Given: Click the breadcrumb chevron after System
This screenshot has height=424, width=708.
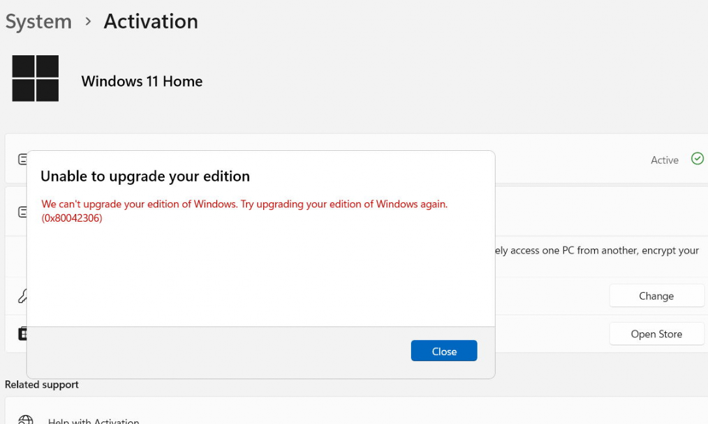Looking at the screenshot, I should pos(88,21).
